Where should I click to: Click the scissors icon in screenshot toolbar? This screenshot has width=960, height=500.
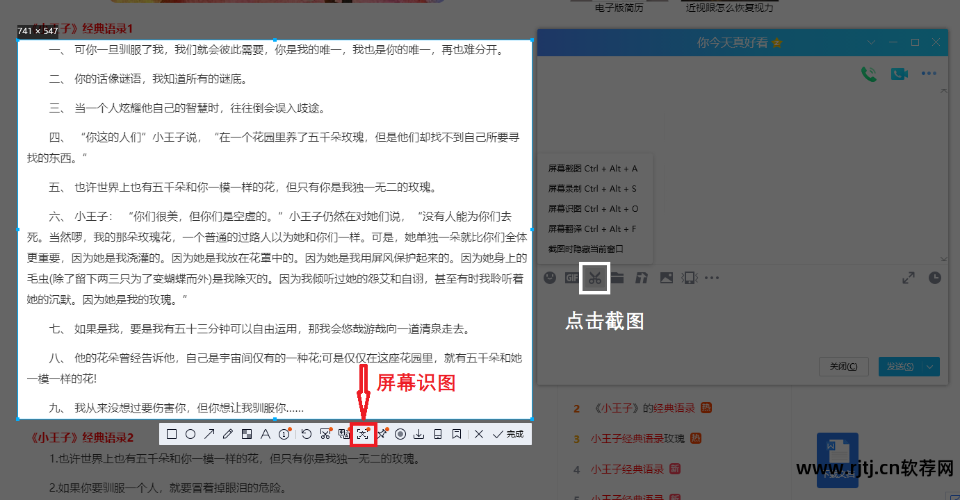(x=325, y=435)
